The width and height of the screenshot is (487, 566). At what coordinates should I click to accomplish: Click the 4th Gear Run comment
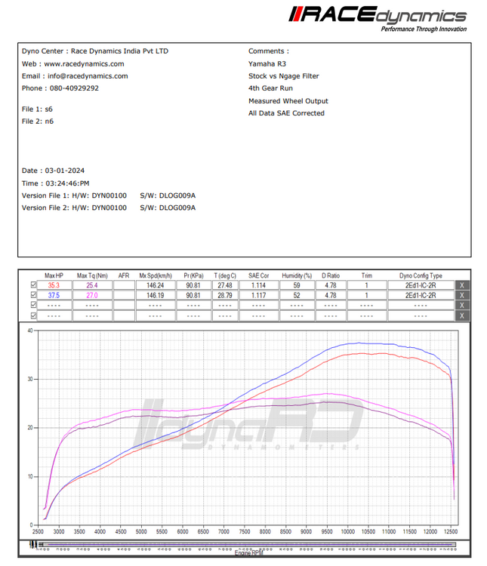(x=270, y=88)
